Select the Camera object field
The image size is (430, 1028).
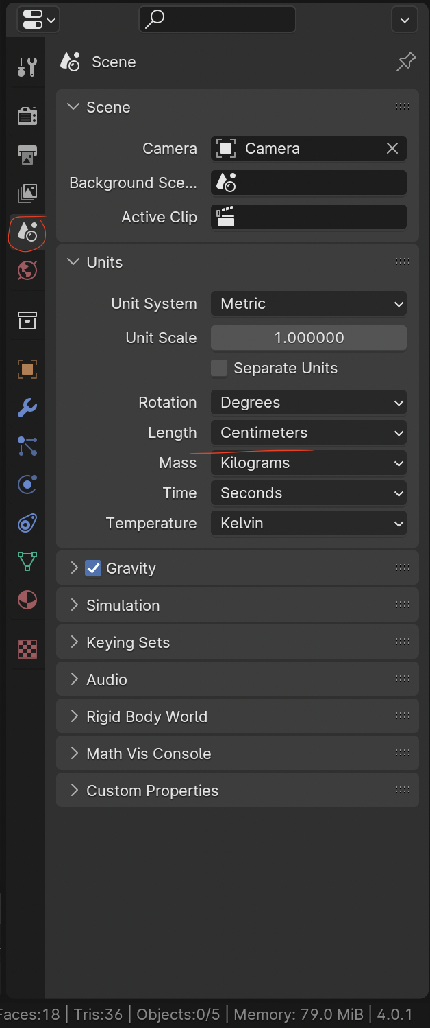(298, 148)
